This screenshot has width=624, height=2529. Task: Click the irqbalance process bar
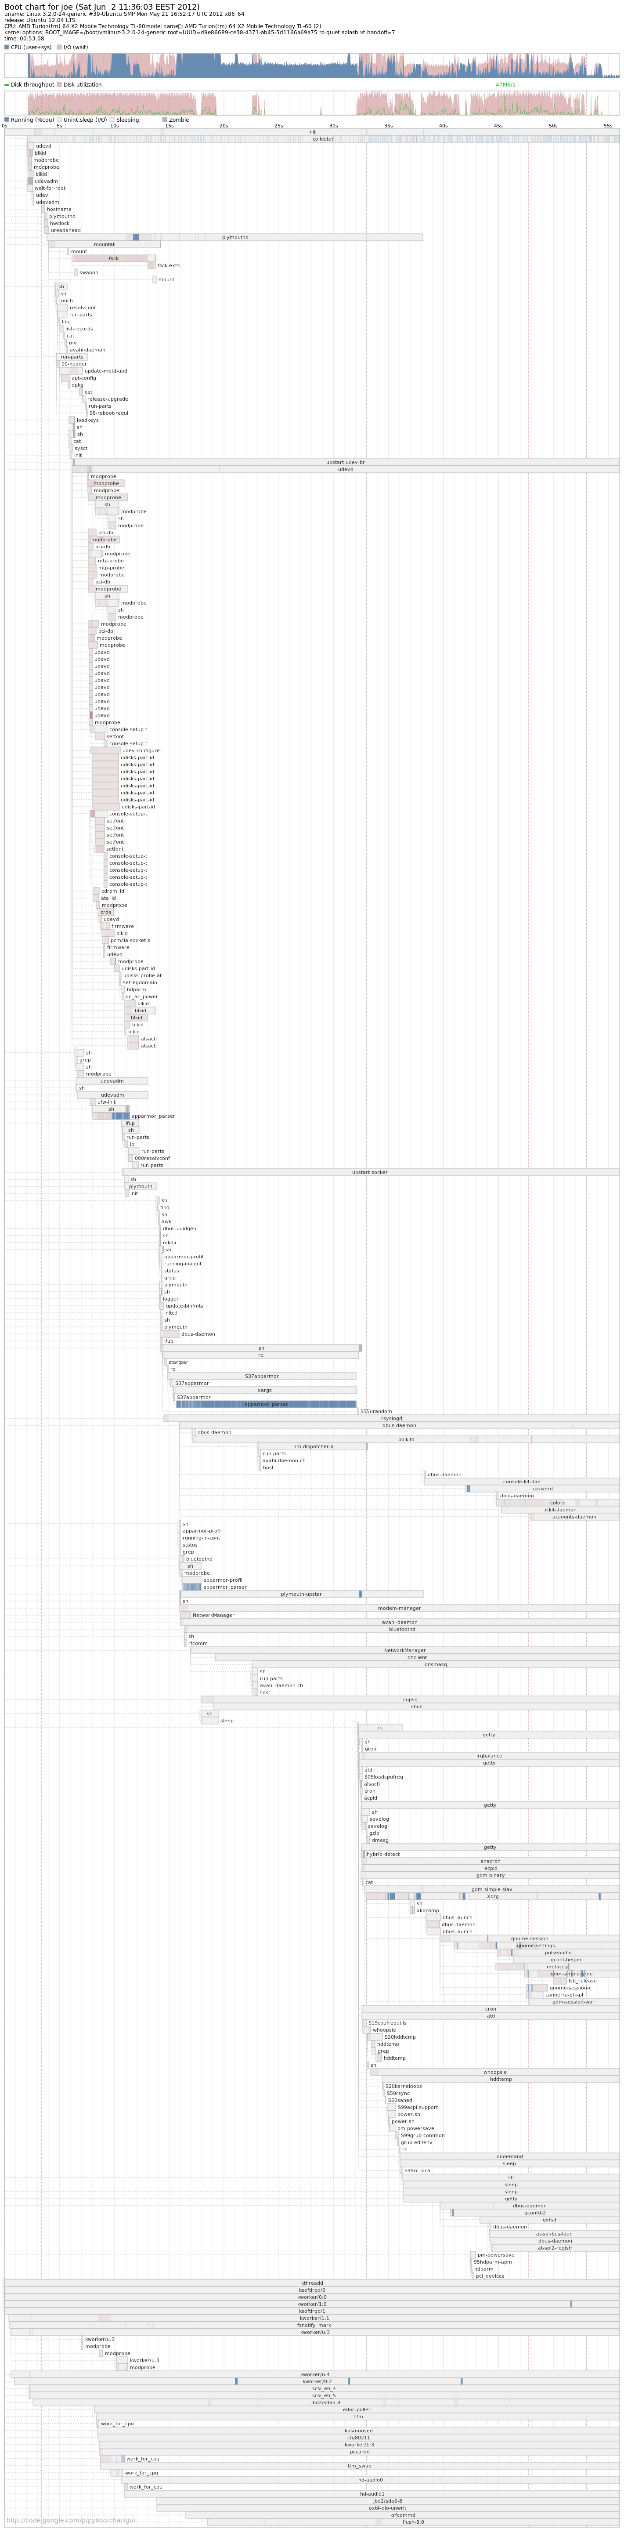490,1756
